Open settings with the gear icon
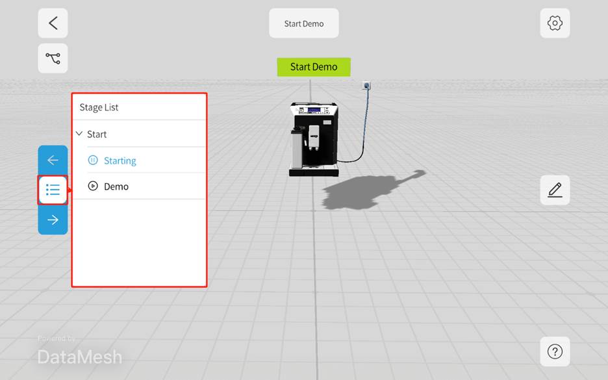The width and height of the screenshot is (608, 380). [x=554, y=23]
